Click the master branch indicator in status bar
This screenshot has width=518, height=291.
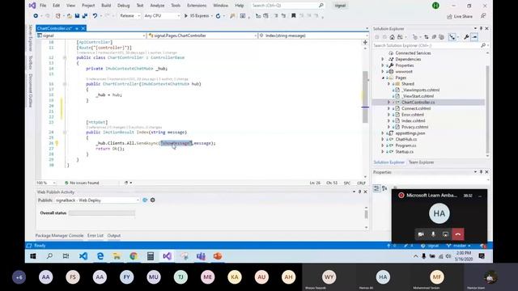tap(459, 246)
